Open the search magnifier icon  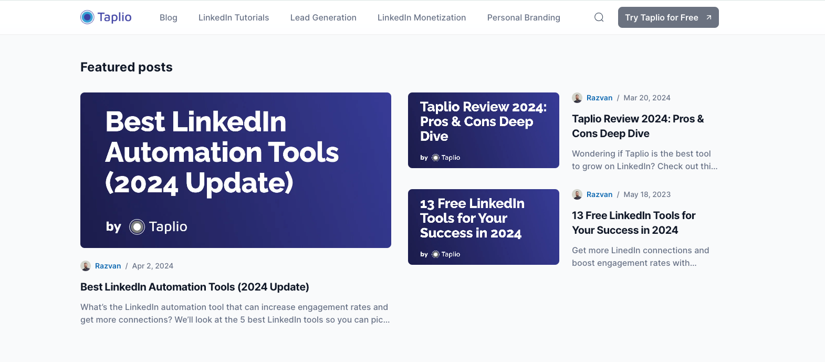(x=599, y=17)
